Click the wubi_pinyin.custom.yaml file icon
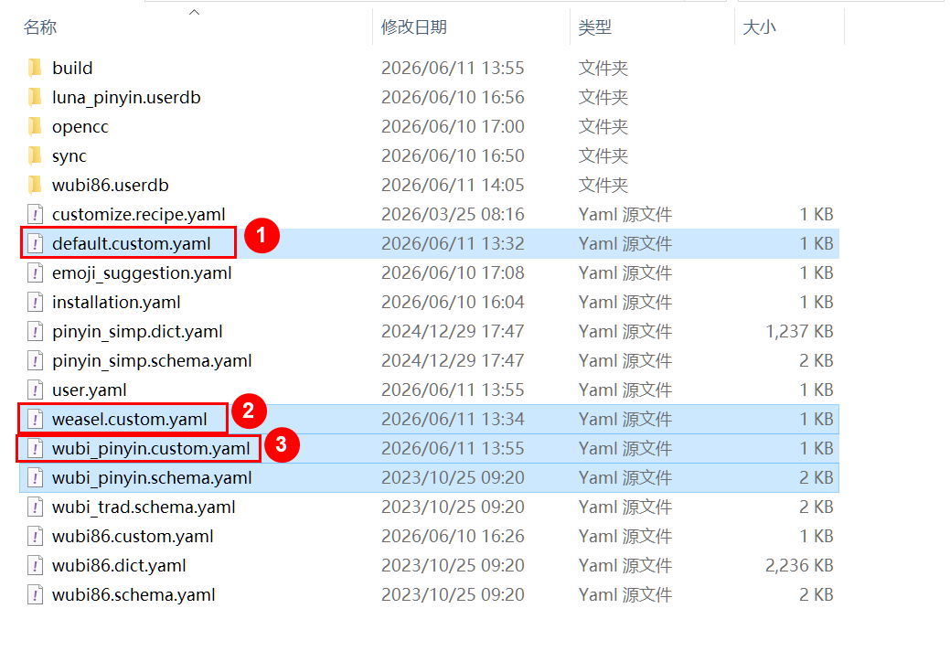This screenshot has height=662, width=950. click(35, 449)
